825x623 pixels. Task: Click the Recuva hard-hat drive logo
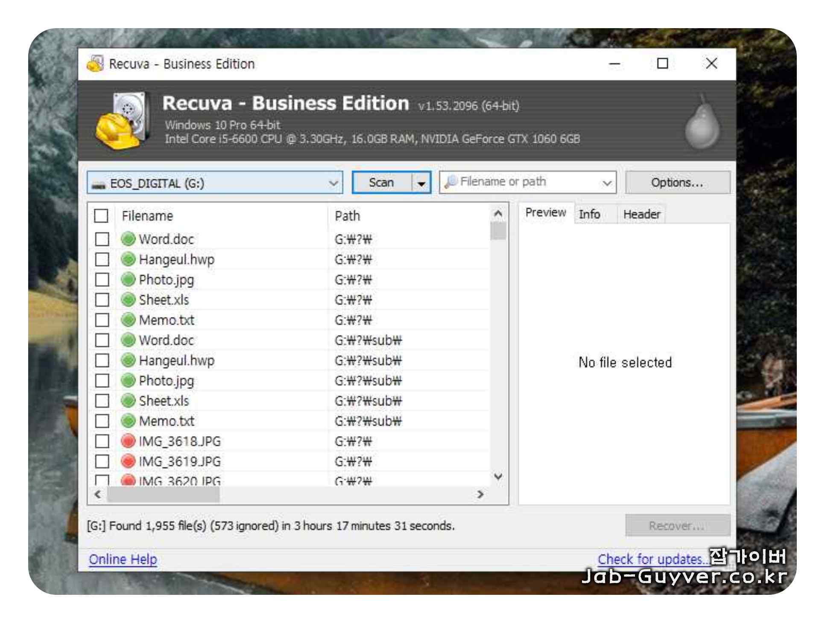[x=123, y=120]
